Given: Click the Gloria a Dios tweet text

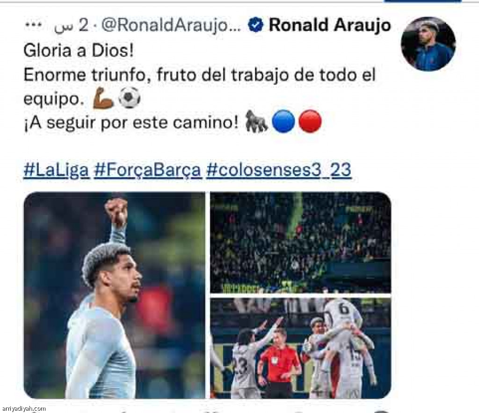Looking at the screenshot, I should click(x=79, y=50).
